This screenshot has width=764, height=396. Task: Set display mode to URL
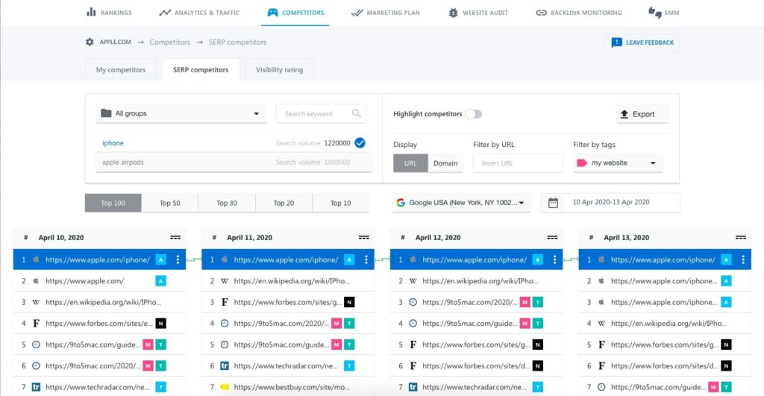pyautogui.click(x=411, y=163)
